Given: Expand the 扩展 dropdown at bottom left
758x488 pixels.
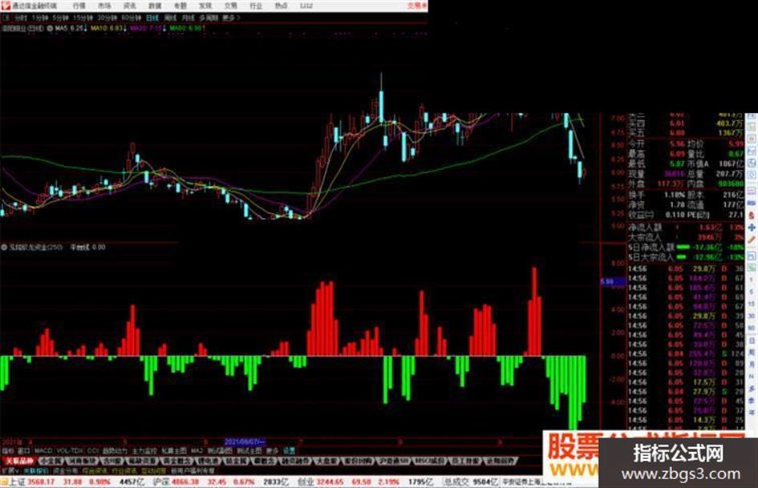Looking at the screenshot, I should (10, 470).
